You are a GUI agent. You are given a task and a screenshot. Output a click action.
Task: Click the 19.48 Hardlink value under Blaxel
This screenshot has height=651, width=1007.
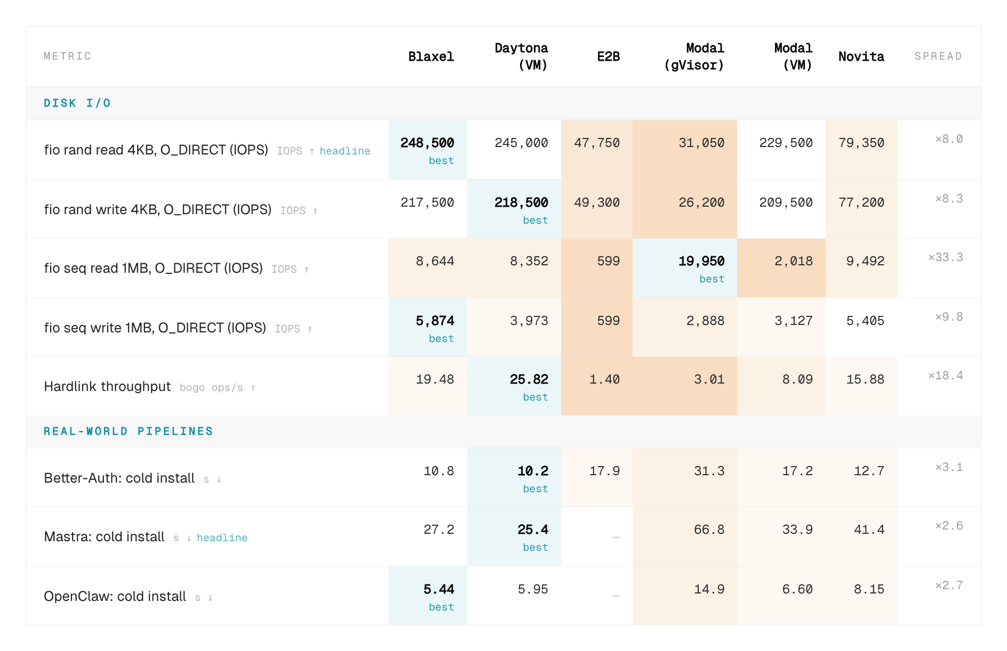435,380
